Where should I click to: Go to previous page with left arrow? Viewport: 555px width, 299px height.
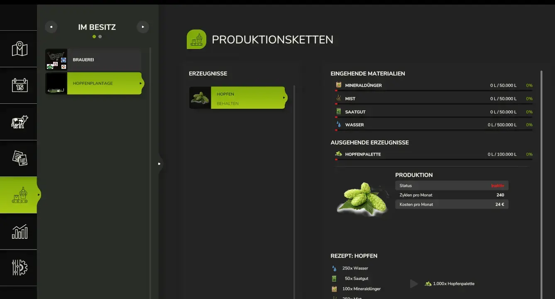click(51, 27)
